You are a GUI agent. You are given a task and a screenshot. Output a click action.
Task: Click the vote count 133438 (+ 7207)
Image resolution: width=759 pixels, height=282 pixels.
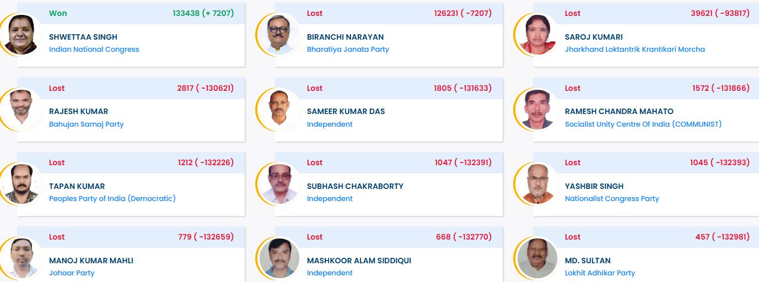point(203,13)
